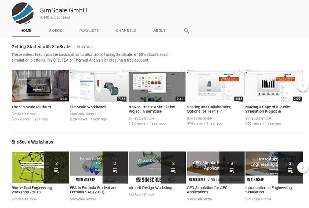Viewport: 309px width, 208px height.
Task: Click the SimScale GmbH channel name header
Action: (x=64, y=10)
